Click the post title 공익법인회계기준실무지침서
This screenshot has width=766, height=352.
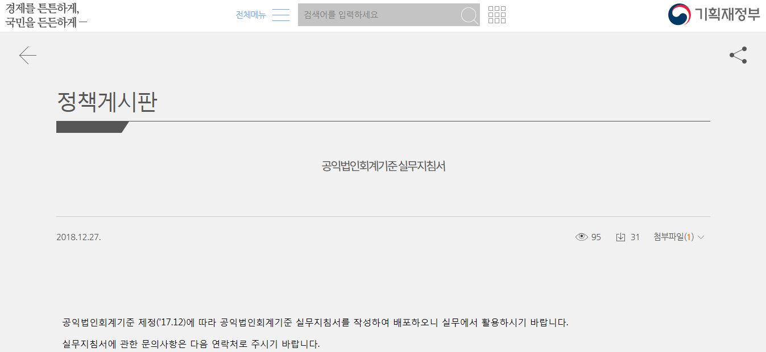click(383, 166)
